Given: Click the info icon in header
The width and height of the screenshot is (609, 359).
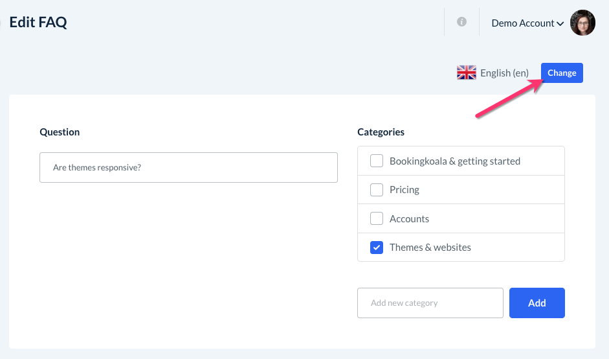Looking at the screenshot, I should coord(461,22).
